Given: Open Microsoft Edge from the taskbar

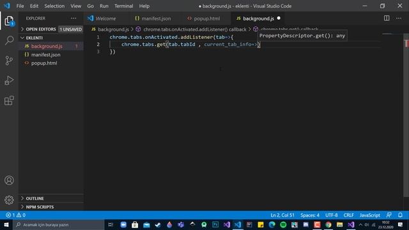Looking at the screenshot, I should (272, 224).
